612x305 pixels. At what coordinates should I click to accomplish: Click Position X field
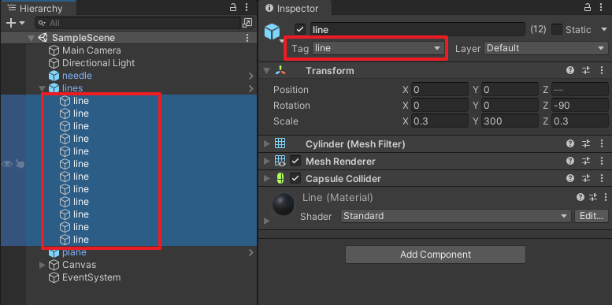[440, 90]
